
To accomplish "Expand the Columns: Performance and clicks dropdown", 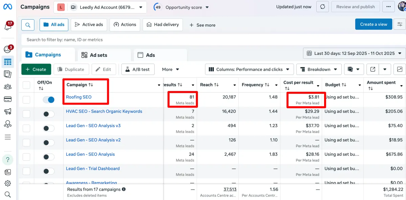I will click(249, 69).
